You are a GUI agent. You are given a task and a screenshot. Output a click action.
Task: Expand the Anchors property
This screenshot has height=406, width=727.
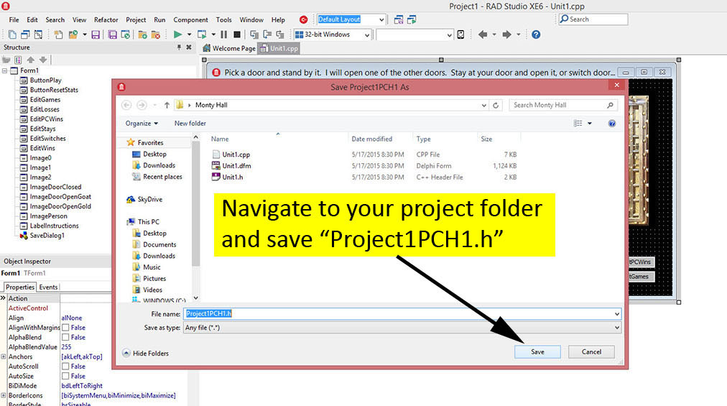point(4,357)
